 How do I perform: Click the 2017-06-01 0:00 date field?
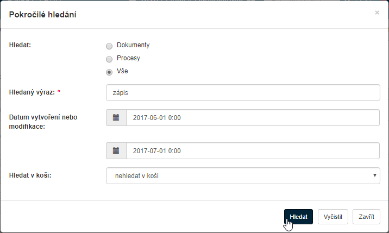tap(253, 117)
